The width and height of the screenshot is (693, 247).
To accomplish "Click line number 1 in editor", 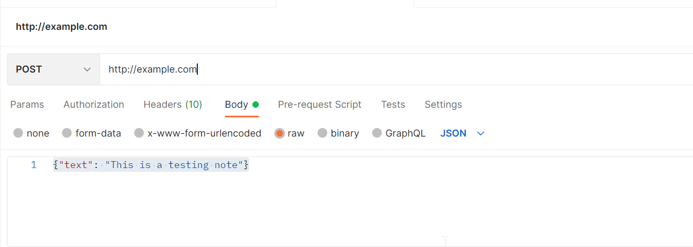I will tap(34, 165).
